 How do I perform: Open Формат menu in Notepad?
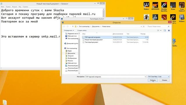pos(15,7)
